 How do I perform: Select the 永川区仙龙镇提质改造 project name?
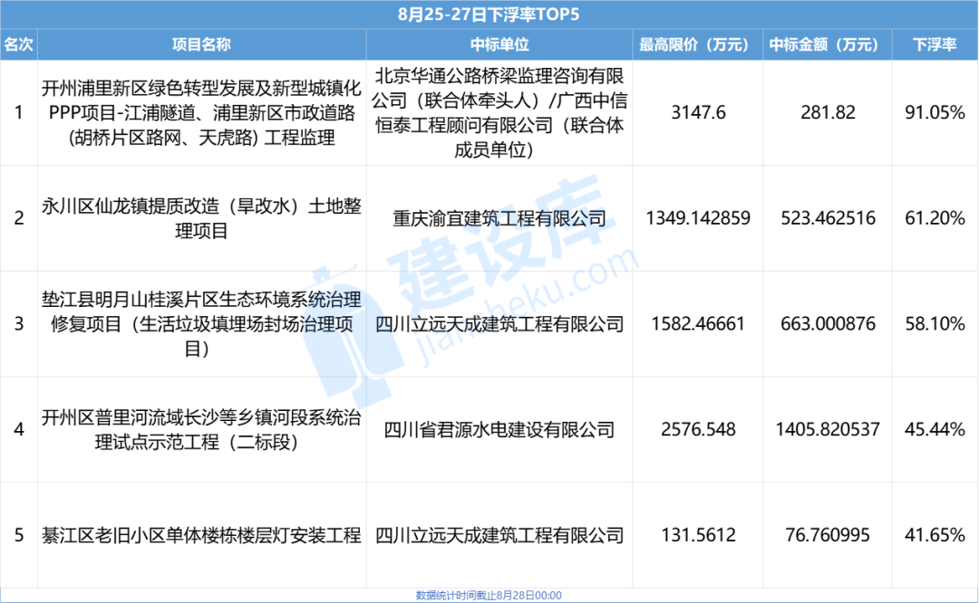[199, 217]
